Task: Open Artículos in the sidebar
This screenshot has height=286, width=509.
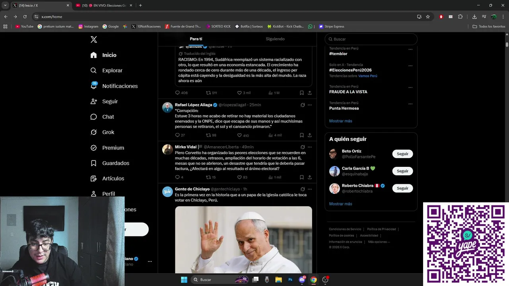Action: coord(107,178)
